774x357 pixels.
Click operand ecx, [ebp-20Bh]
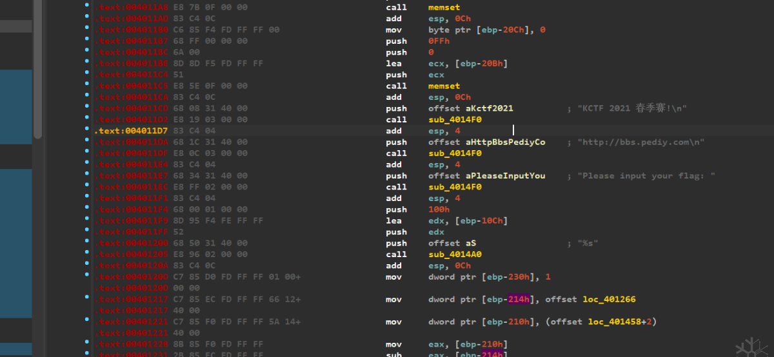point(468,63)
